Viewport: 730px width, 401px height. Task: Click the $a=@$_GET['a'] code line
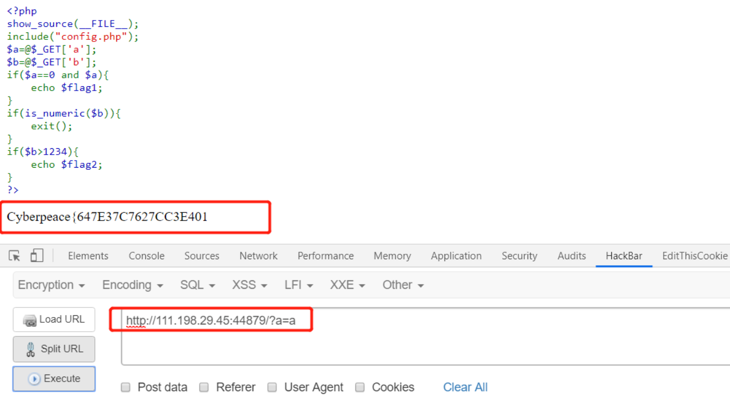coord(52,49)
